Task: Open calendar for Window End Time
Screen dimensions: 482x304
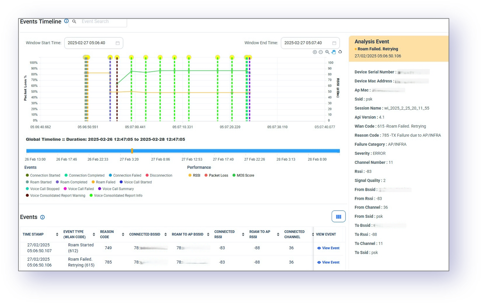Action: click(334, 43)
